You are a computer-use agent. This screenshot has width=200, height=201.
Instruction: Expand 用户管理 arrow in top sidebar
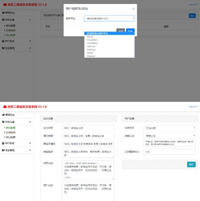coord(30,41)
